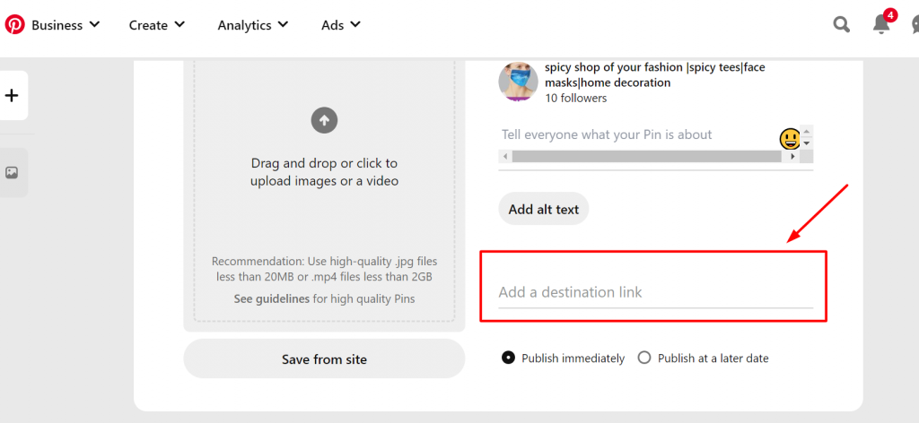The height and width of the screenshot is (423, 919).
Task: Click the Add a destination link field
Action: (x=655, y=293)
